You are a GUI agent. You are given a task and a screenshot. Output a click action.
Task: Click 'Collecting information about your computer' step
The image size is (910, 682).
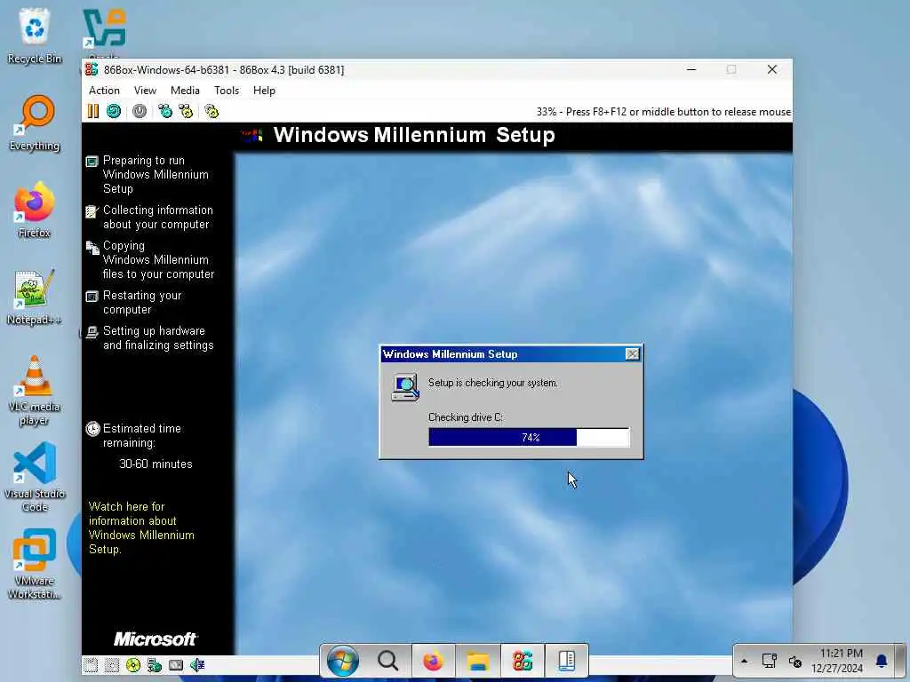pyautogui.click(x=158, y=218)
